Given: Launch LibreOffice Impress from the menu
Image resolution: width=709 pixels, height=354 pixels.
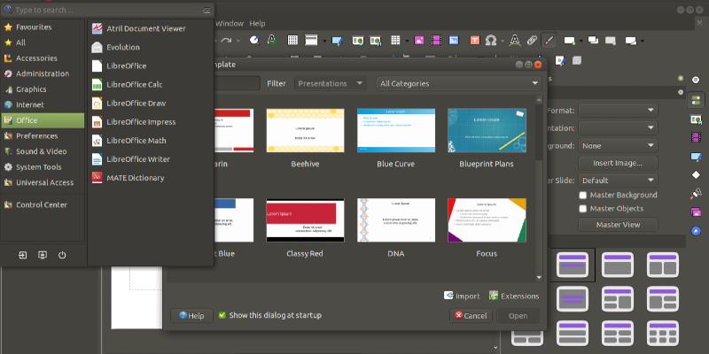Looking at the screenshot, I should click(x=140, y=121).
